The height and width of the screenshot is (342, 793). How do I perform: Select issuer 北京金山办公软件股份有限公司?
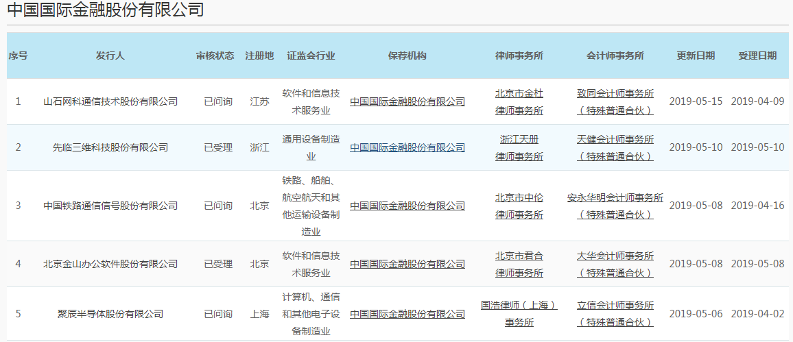(110, 264)
